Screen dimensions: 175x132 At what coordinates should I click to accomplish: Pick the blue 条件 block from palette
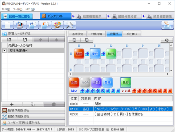coord(108,82)
